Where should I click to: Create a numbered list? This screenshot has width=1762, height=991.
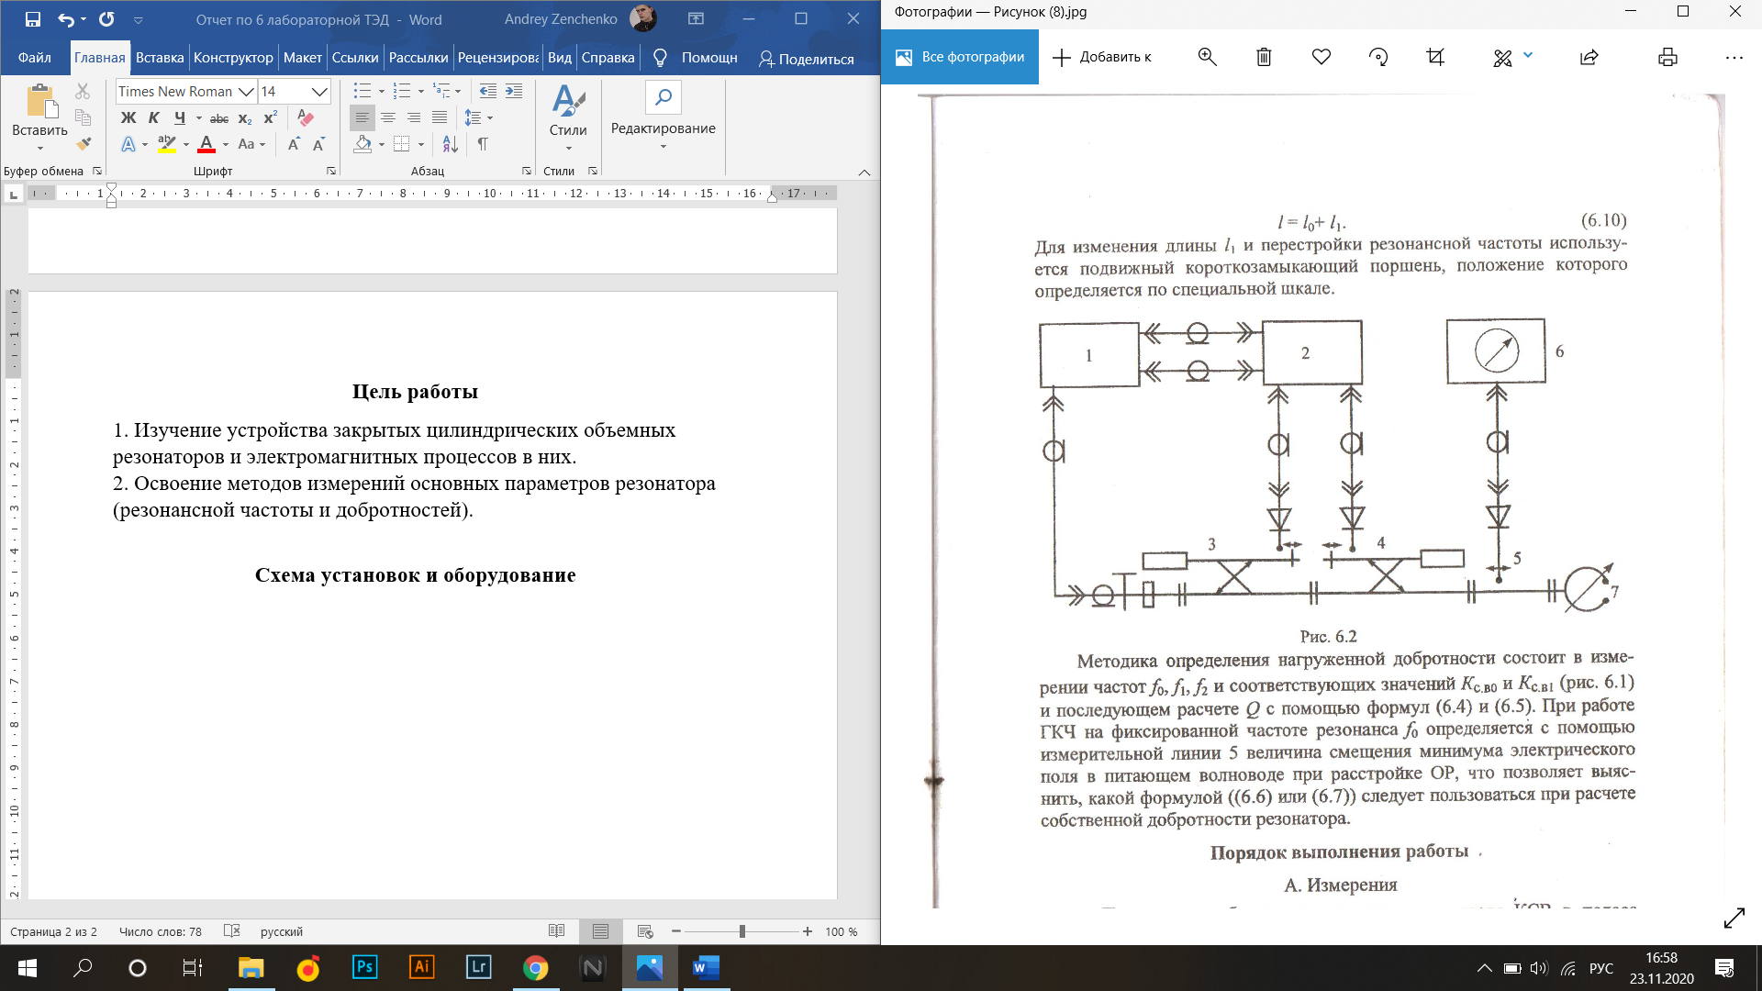(x=402, y=91)
